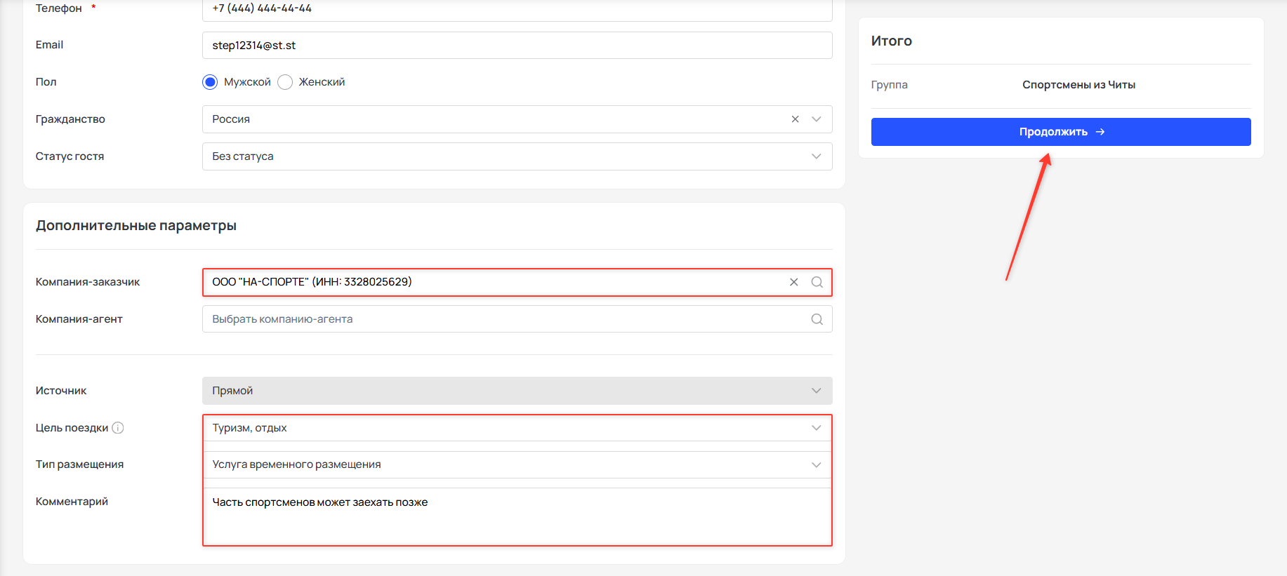This screenshot has height=576, width=1287.
Task: Open the Цель поездки dropdown
Action: pyautogui.click(x=517, y=428)
